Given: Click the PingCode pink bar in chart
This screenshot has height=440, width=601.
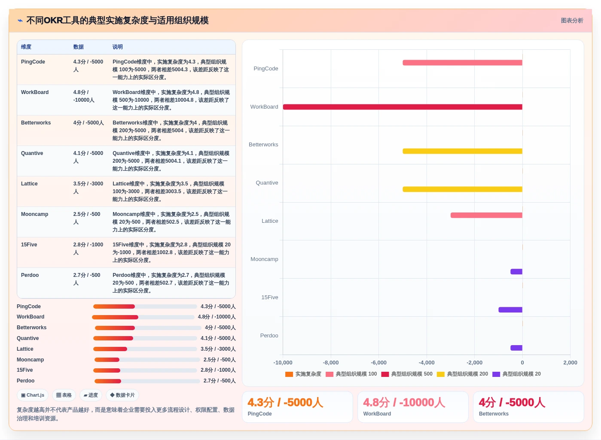Looking at the screenshot, I should coord(462,63).
